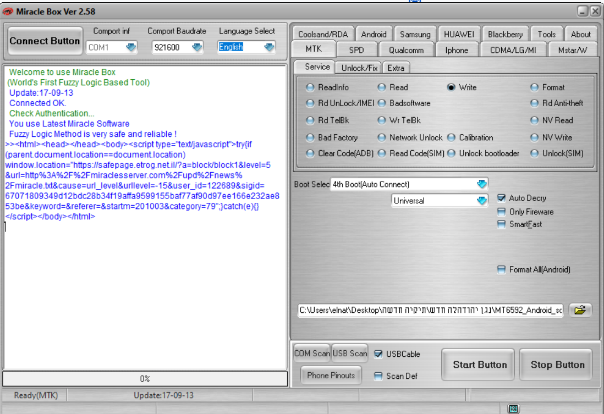Open the Tools tab
Viewport: 604px width, 414px height.
tap(546, 34)
